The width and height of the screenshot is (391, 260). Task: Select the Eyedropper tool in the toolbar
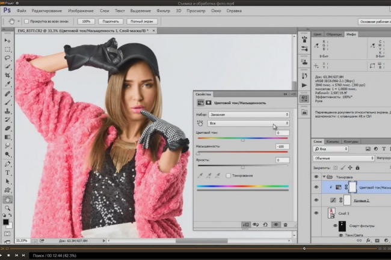tap(7, 84)
